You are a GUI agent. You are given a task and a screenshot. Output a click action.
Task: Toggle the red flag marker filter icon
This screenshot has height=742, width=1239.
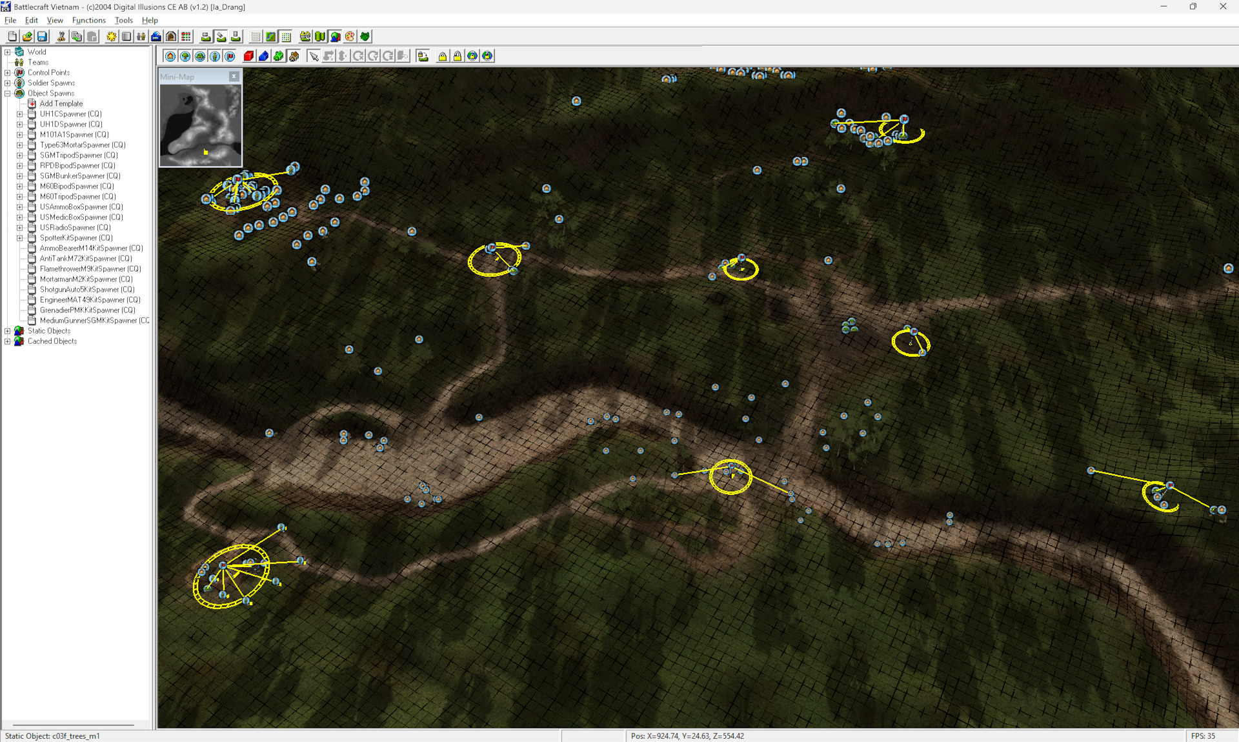point(230,56)
